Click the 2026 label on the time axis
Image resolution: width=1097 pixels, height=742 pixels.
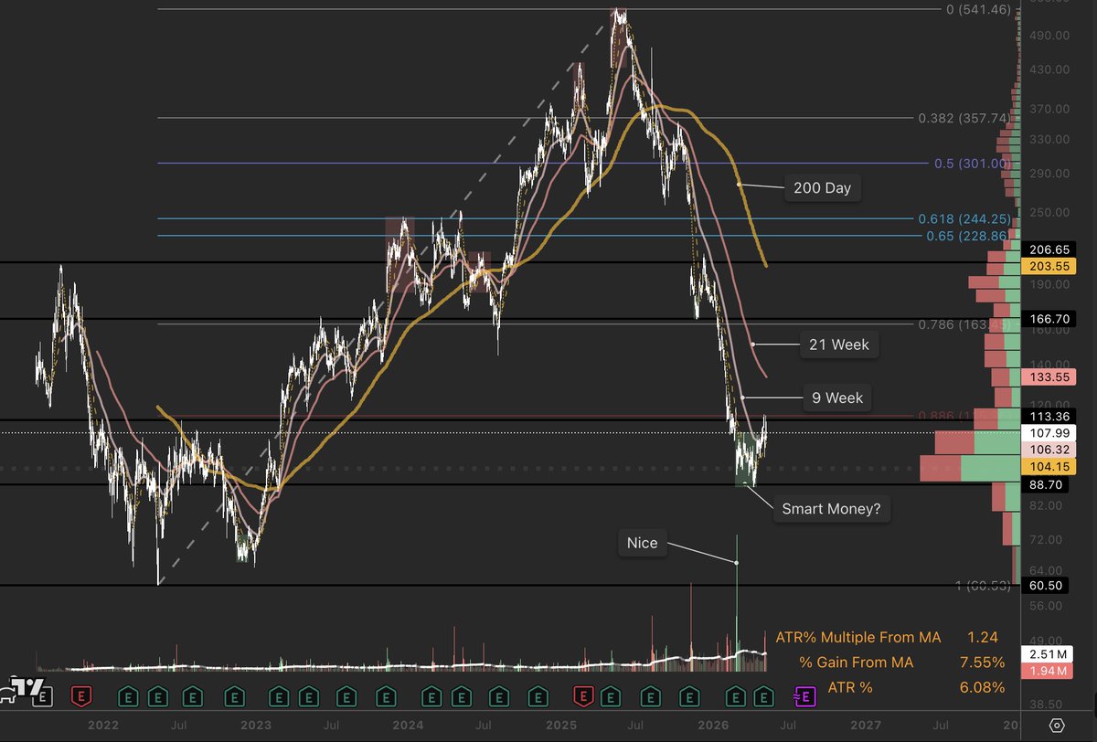(x=714, y=725)
